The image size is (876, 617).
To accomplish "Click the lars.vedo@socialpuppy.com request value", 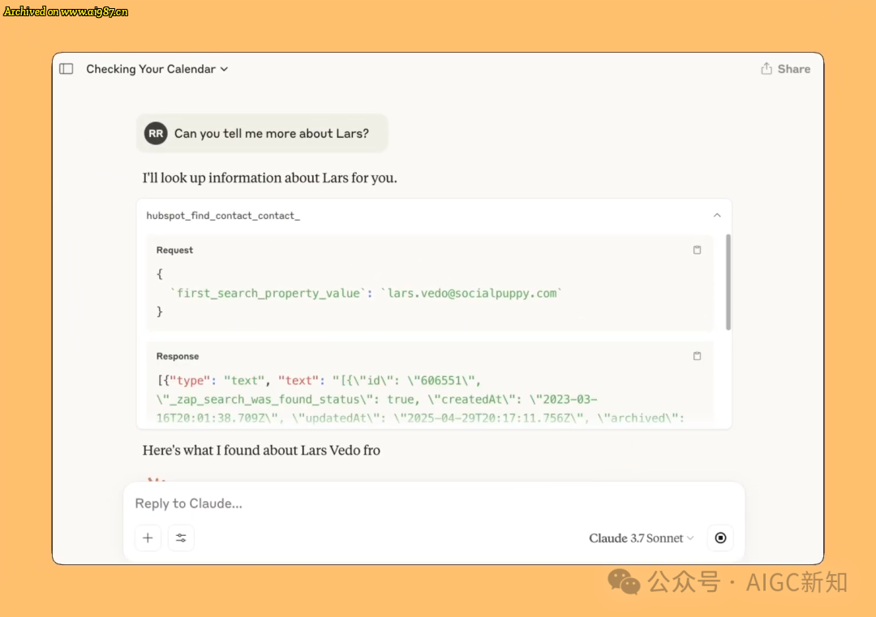I will 471,294.
